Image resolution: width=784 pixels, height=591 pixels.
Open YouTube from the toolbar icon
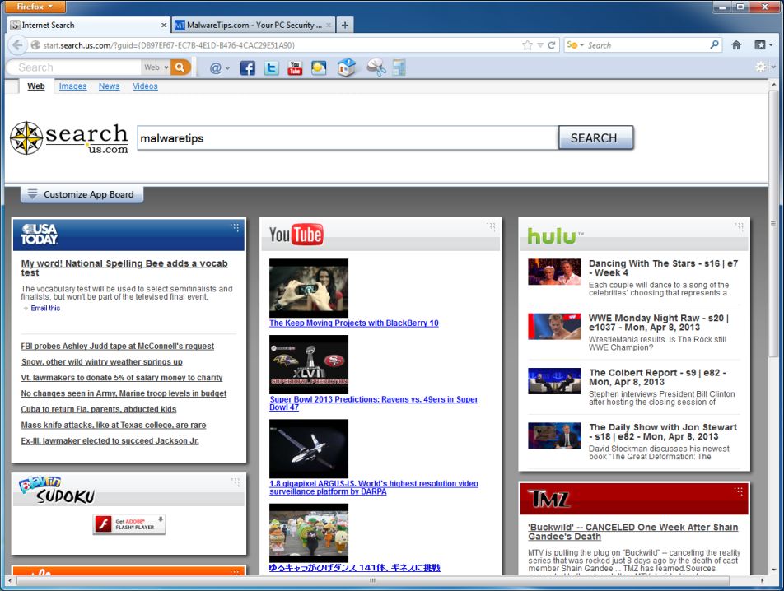295,67
